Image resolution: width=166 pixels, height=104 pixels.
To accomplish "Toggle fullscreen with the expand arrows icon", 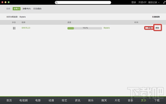I will (164, 2).
